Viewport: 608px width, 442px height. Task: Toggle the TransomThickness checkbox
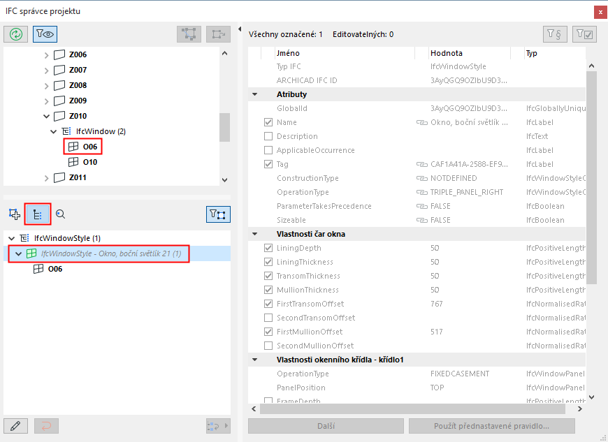[268, 276]
